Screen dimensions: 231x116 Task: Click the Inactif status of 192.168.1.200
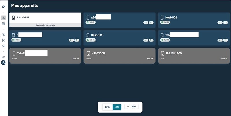224,58
